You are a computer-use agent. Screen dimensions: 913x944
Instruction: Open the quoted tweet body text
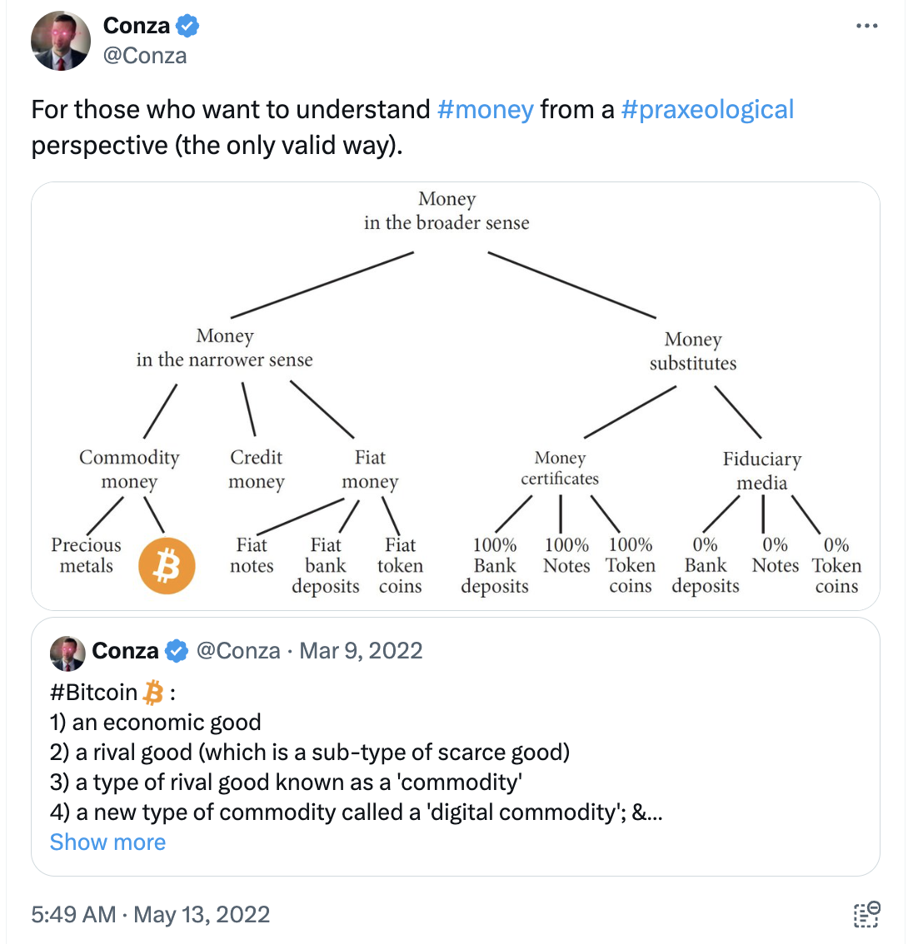click(356, 752)
